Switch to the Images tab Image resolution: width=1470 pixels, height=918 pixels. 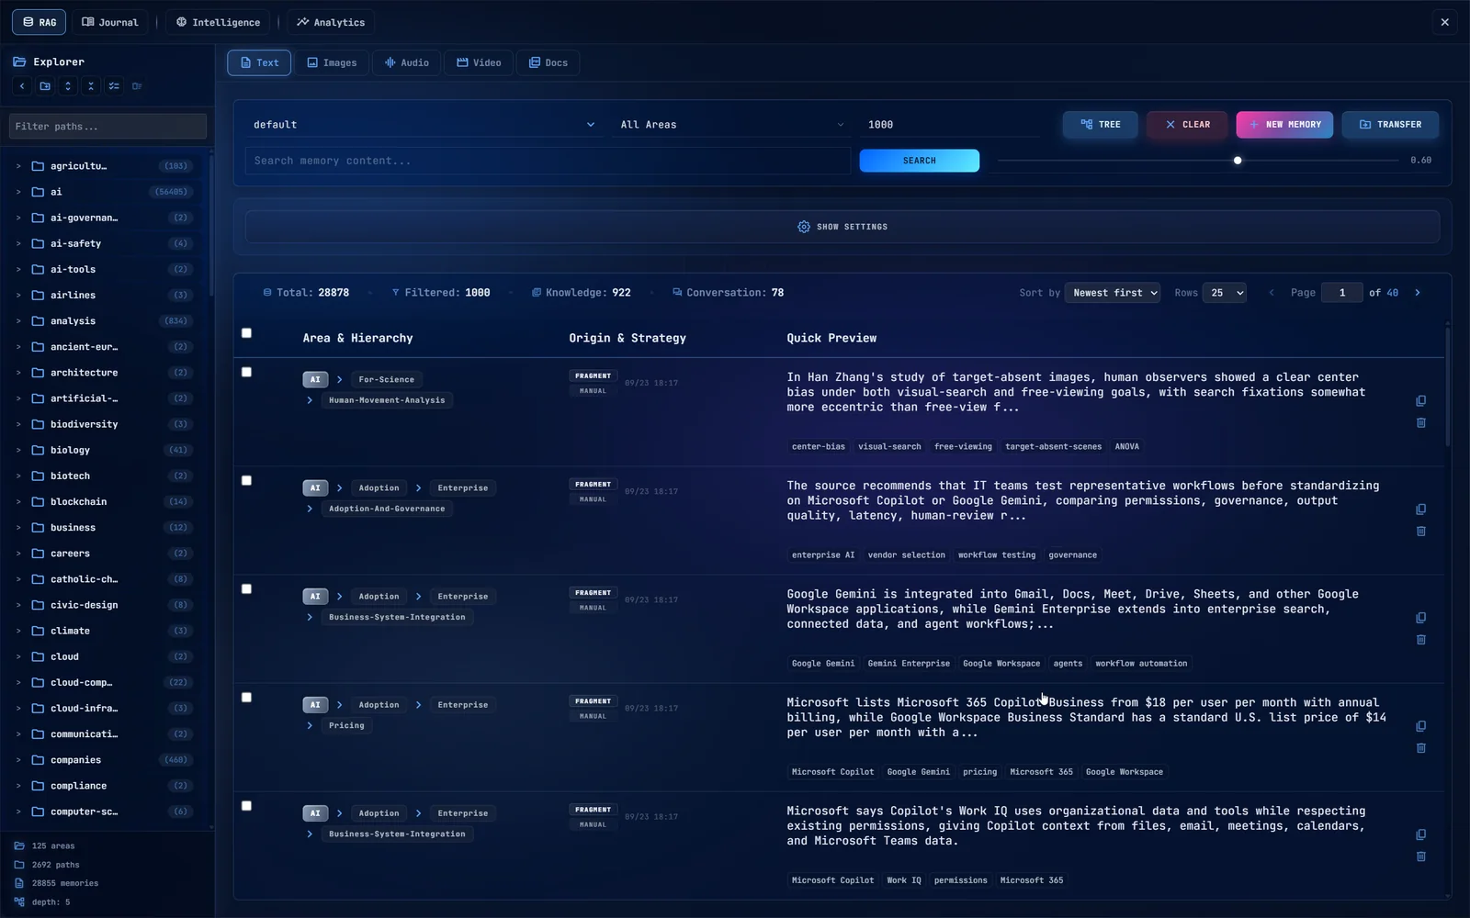(x=332, y=62)
